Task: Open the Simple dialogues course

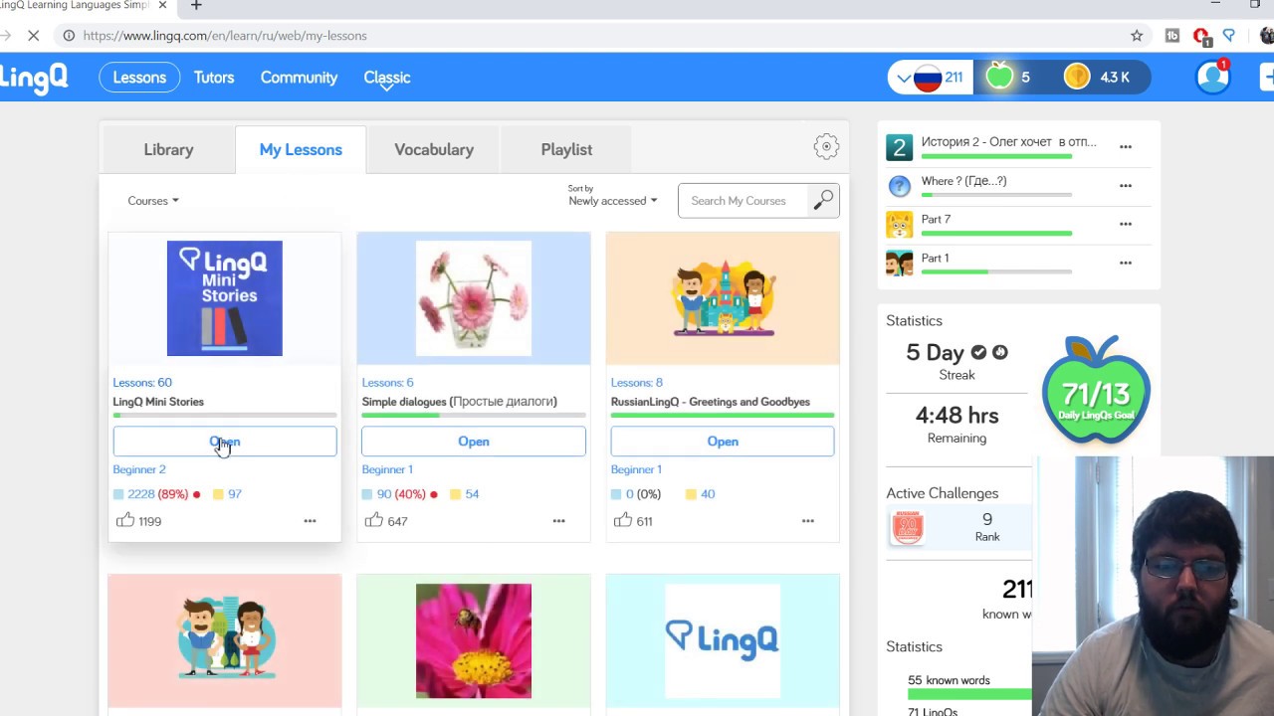Action: click(474, 442)
